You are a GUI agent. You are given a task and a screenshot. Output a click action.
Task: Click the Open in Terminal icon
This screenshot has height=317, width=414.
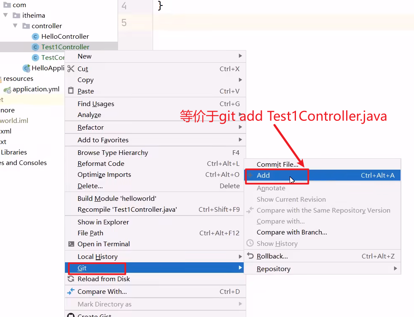pyautogui.click(x=71, y=244)
